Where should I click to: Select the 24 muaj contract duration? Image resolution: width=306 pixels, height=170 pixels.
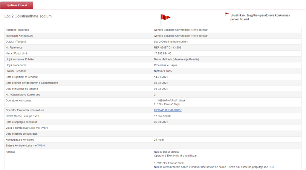coord(159,140)
